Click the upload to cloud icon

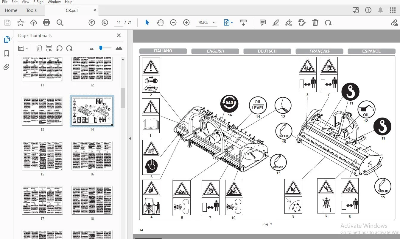click(x=33, y=23)
